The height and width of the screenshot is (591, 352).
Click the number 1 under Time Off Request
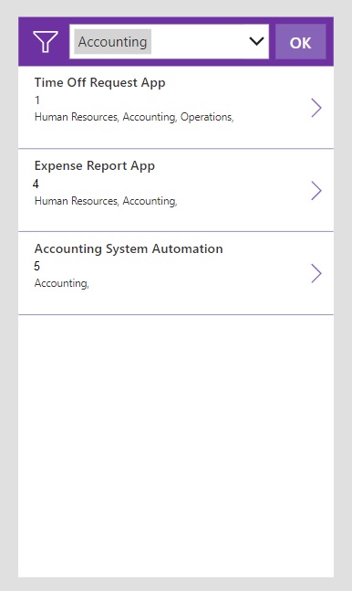[x=36, y=100]
